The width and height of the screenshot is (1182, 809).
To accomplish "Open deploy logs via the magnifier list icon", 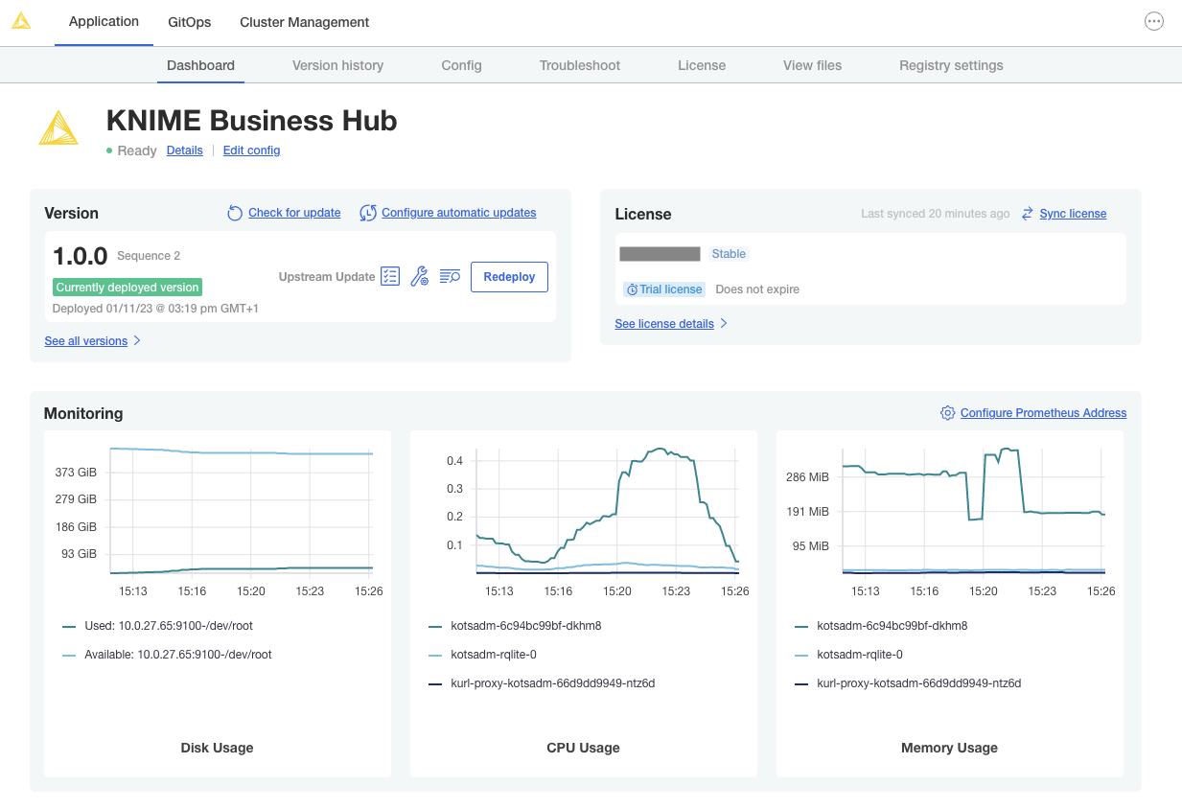I will click(450, 277).
